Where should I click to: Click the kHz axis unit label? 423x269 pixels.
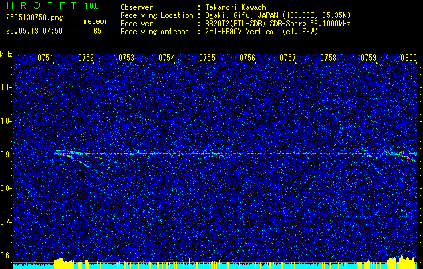6,54
